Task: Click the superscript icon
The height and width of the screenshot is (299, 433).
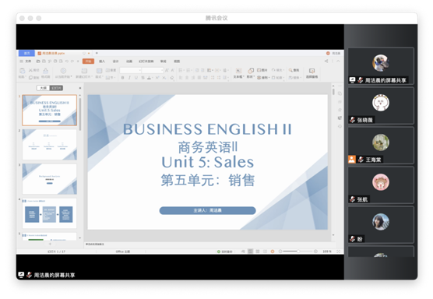Action: [157, 78]
